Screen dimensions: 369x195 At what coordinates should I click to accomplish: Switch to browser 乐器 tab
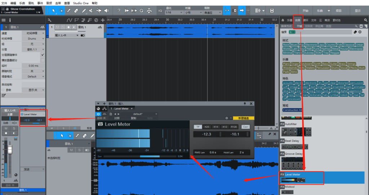(x=289, y=20)
